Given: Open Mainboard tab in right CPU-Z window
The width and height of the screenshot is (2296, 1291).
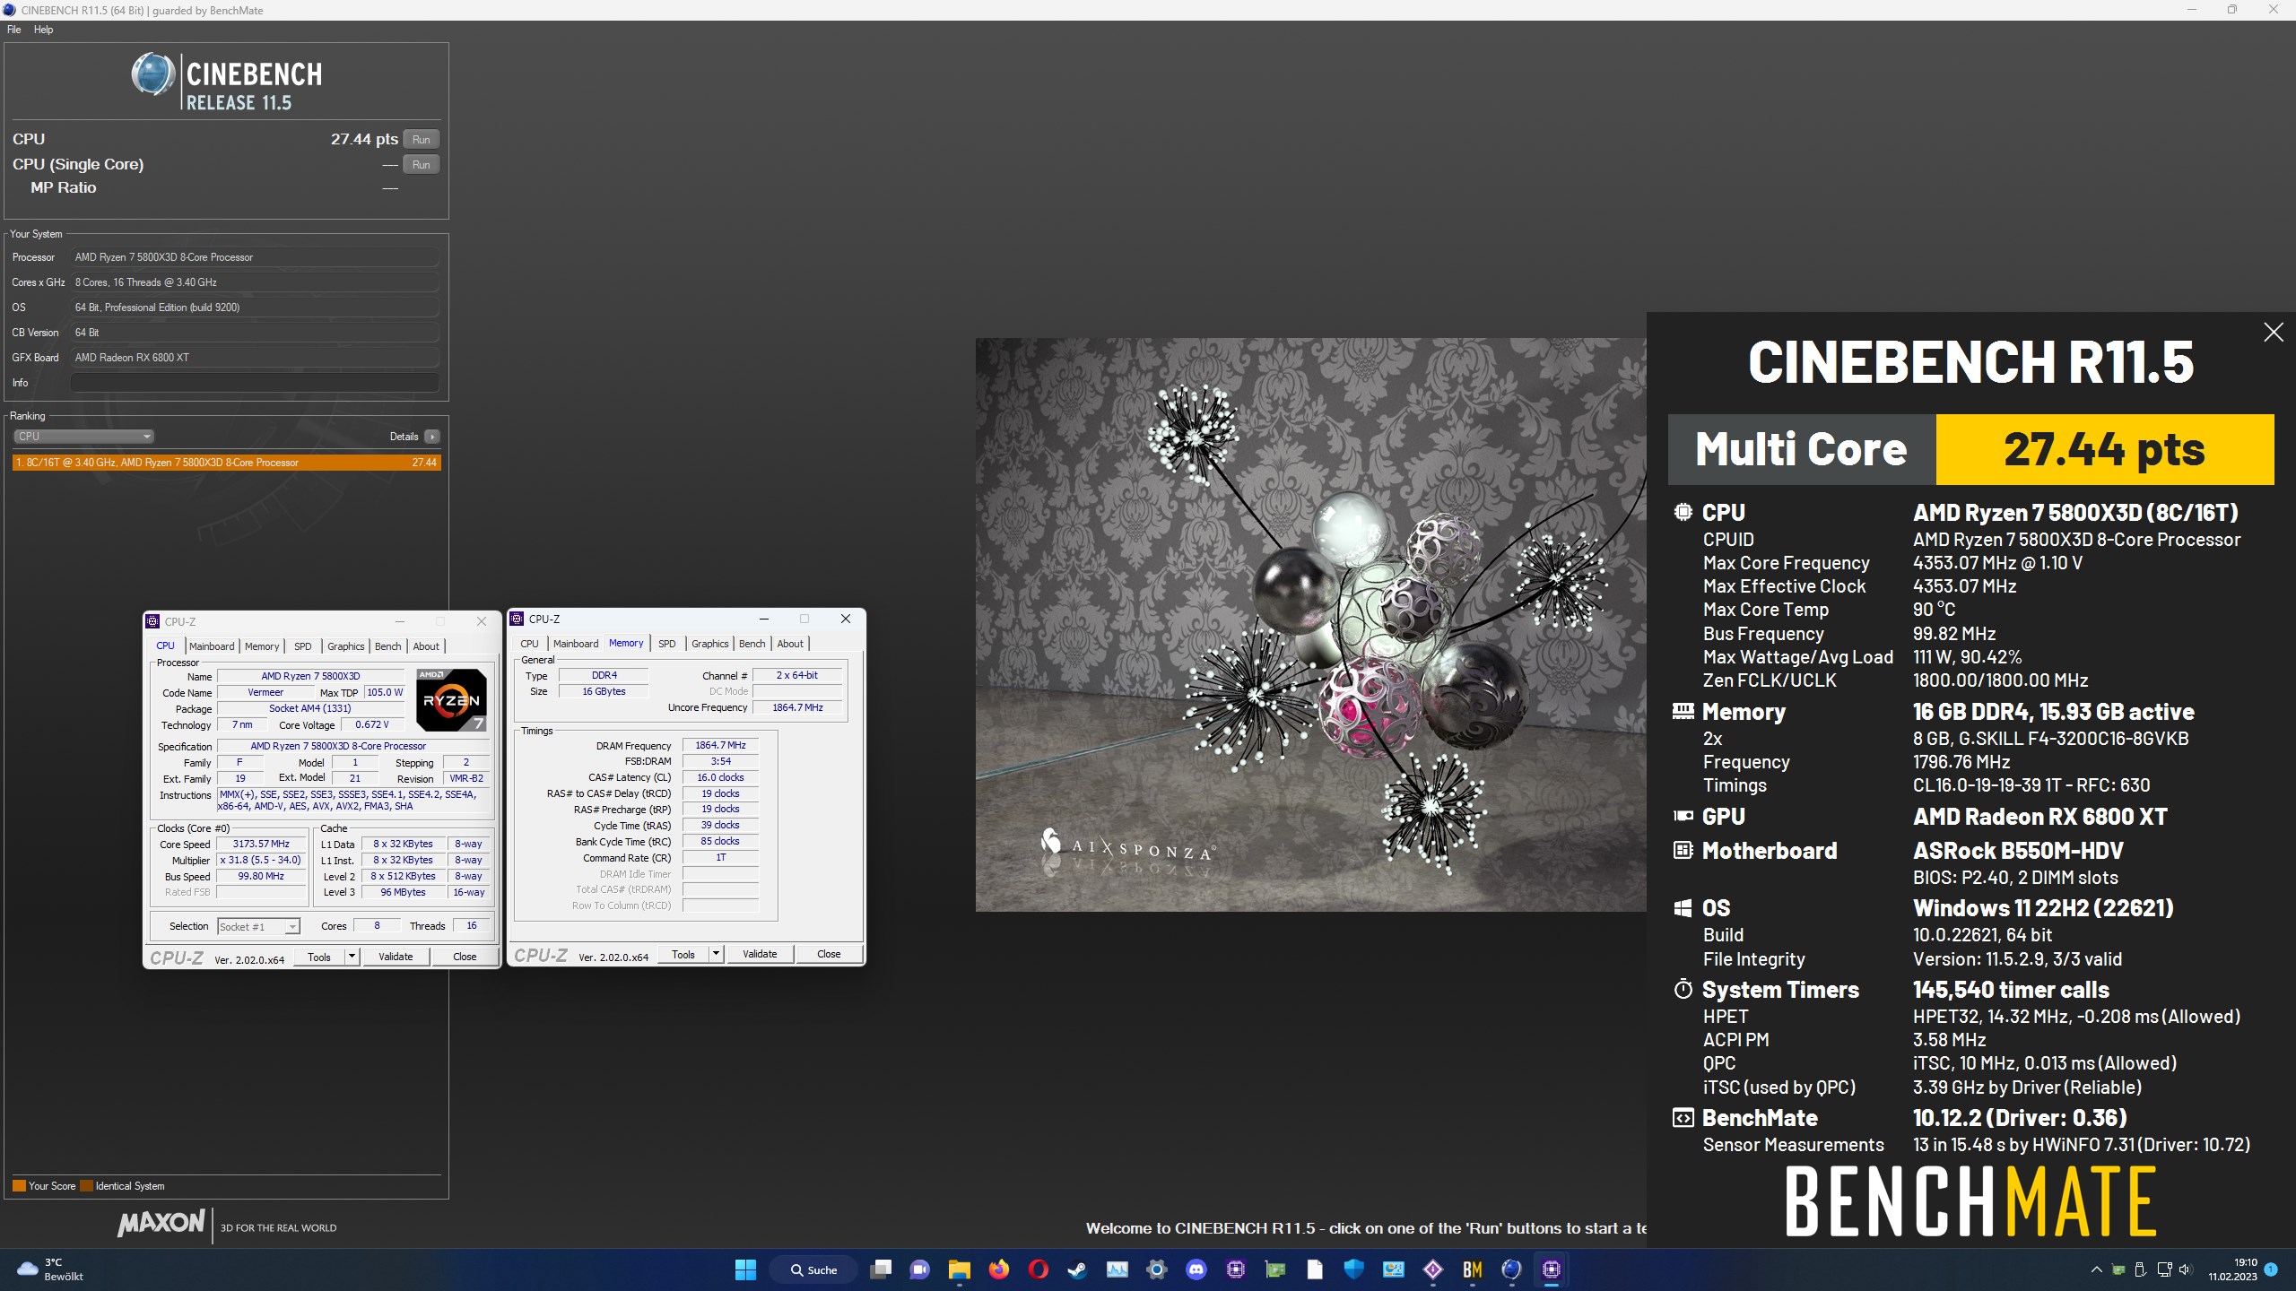Looking at the screenshot, I should click(576, 644).
